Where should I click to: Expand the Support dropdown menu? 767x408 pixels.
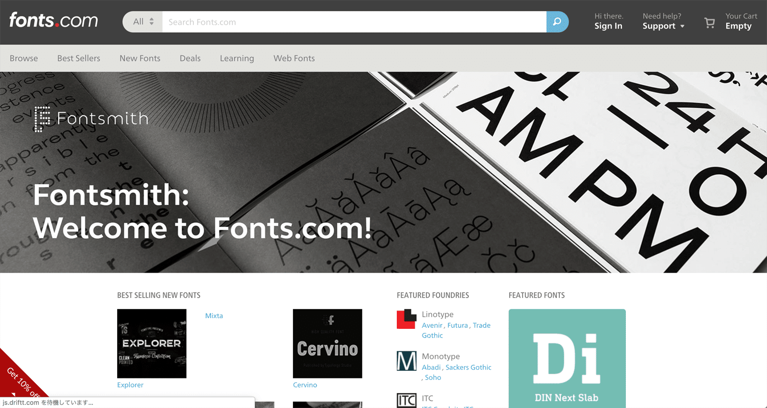point(663,26)
